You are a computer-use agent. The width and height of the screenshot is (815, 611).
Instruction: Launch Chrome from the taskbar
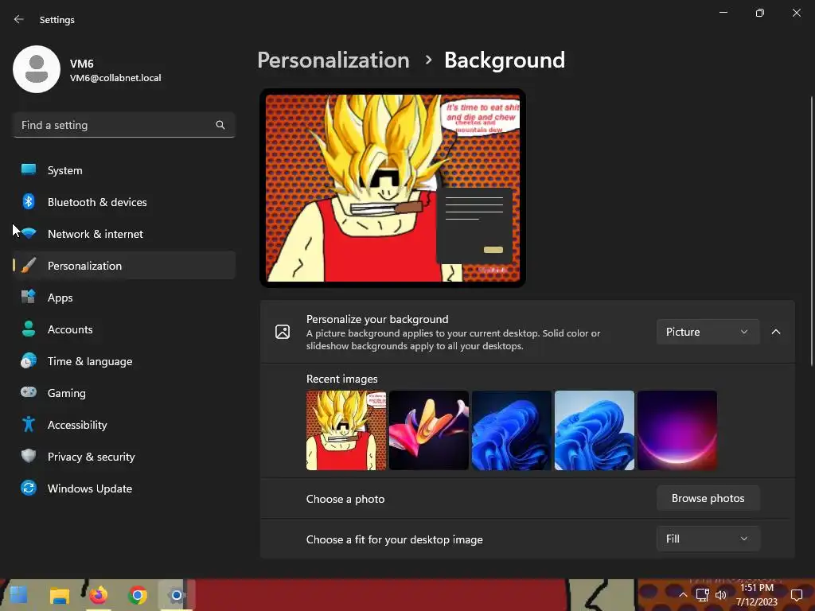point(137,595)
